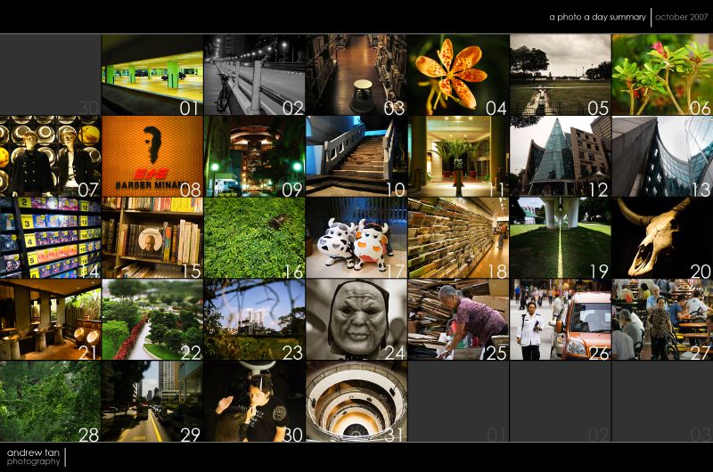Image resolution: width=713 pixels, height=472 pixels.
Task: Open the day 23 distant towers behind branches photo
Action: (x=255, y=320)
